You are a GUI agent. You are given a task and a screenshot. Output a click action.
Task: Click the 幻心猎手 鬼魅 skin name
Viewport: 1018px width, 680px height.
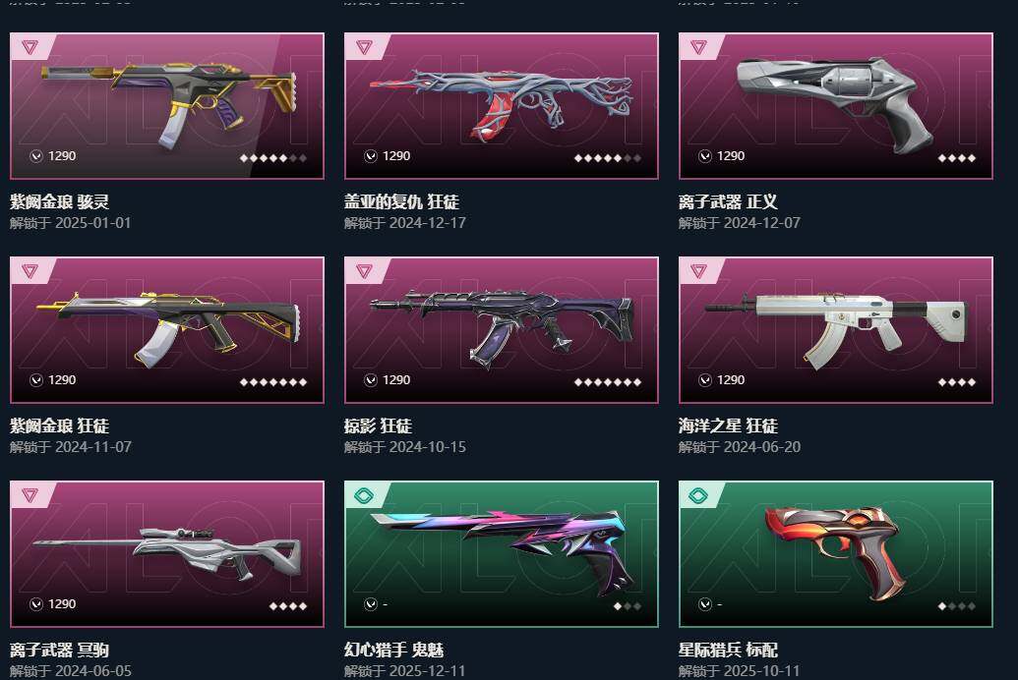(393, 651)
